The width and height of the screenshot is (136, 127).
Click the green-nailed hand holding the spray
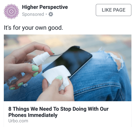(24, 66)
